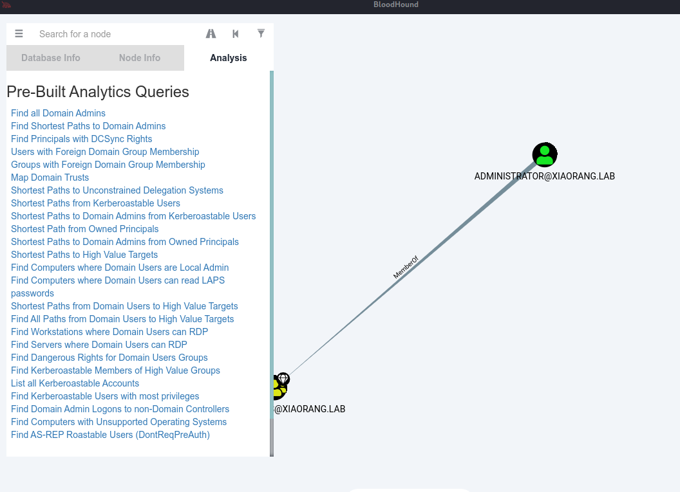Switch to the Database Info tab
This screenshot has width=680, height=492.
pos(51,58)
